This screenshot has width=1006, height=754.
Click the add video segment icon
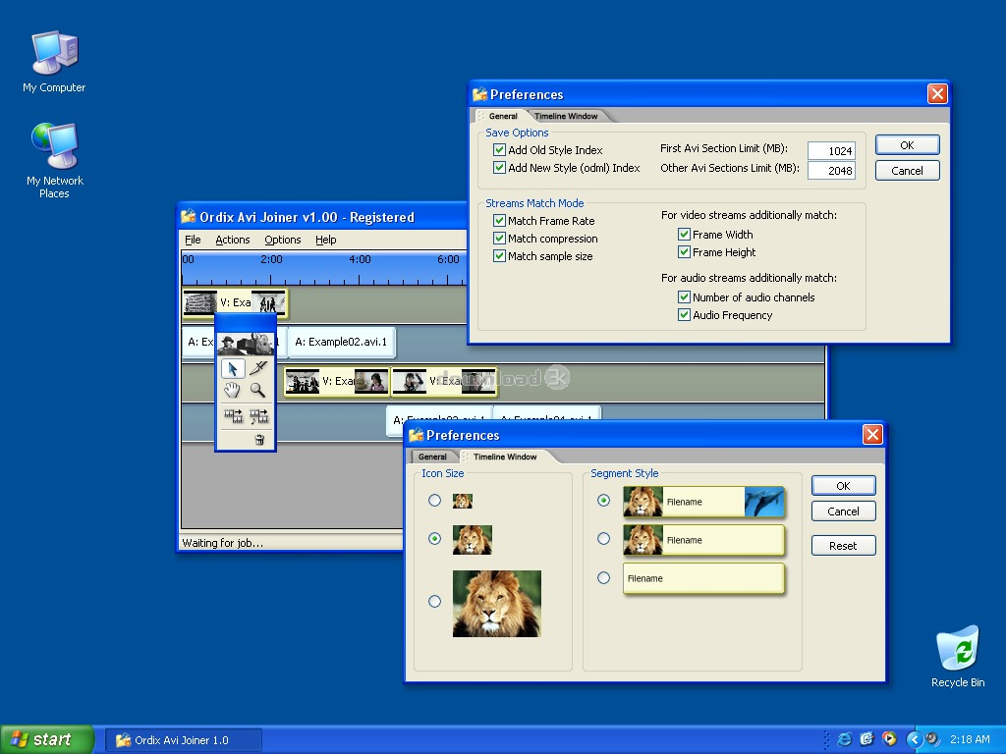pyautogui.click(x=233, y=416)
